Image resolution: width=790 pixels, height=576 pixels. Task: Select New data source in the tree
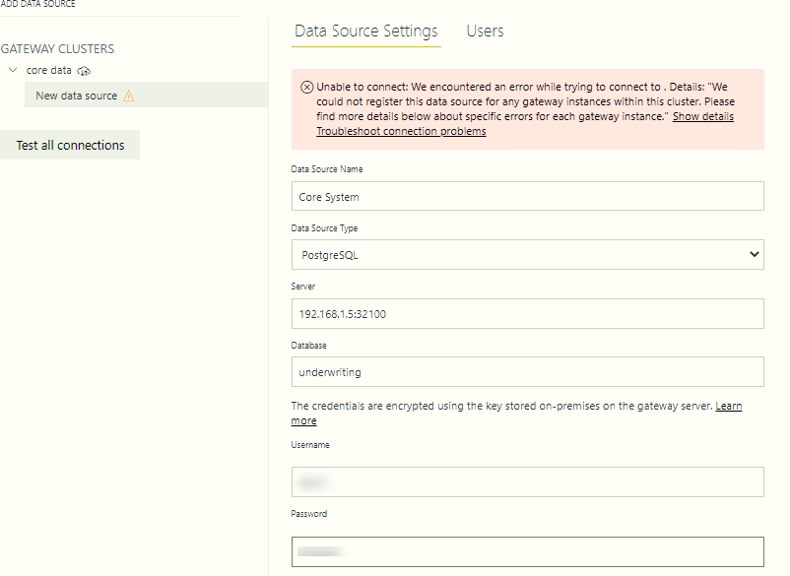click(76, 96)
